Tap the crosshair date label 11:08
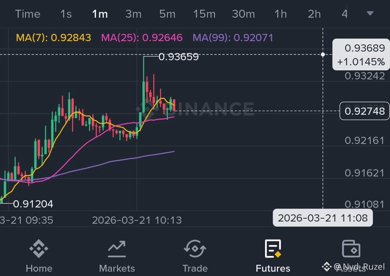The height and width of the screenshot is (276, 390). (322, 218)
